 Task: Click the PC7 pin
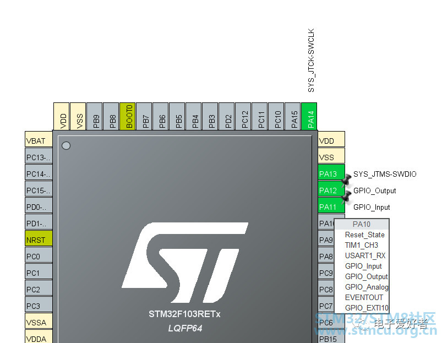(x=326, y=304)
